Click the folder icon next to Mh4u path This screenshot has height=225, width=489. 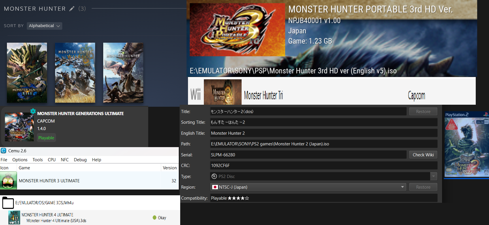pos(8,203)
